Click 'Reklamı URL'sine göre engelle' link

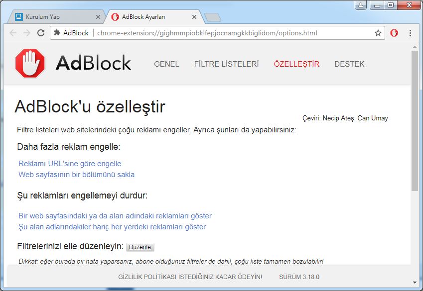70,164
